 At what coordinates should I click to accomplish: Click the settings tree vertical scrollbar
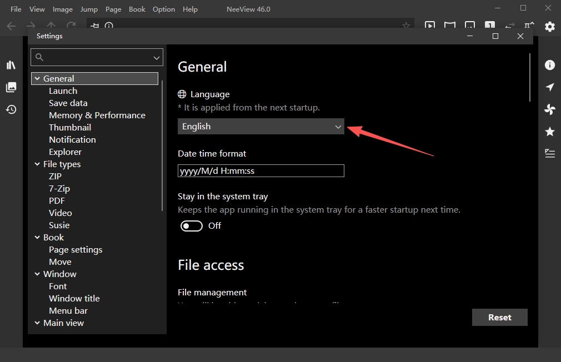[x=162, y=145]
